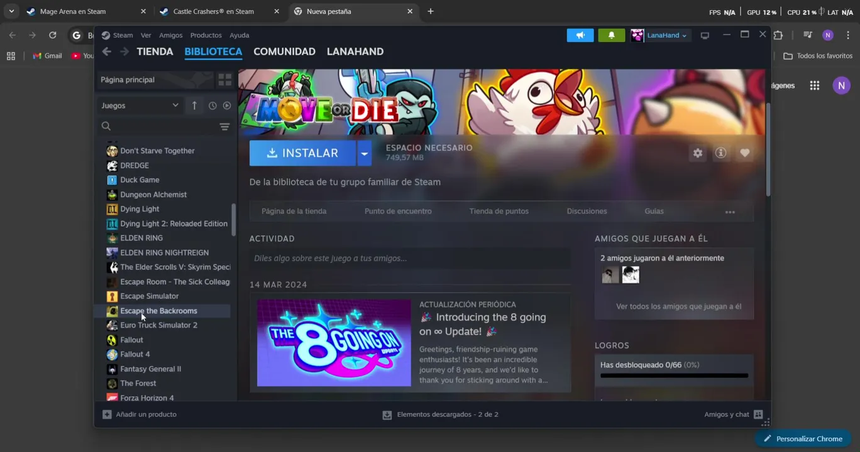
Task: Reload the Chrome page
Action: point(53,35)
